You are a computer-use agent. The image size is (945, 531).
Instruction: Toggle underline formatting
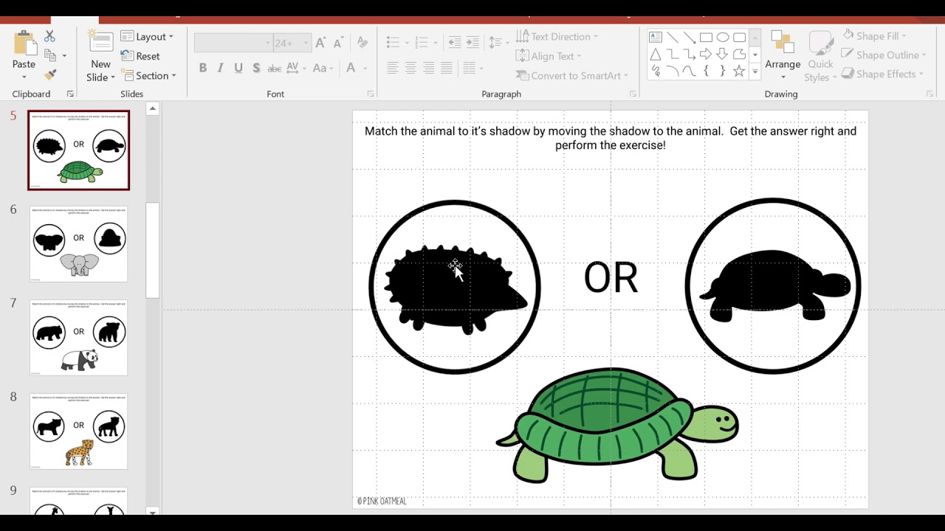click(238, 68)
